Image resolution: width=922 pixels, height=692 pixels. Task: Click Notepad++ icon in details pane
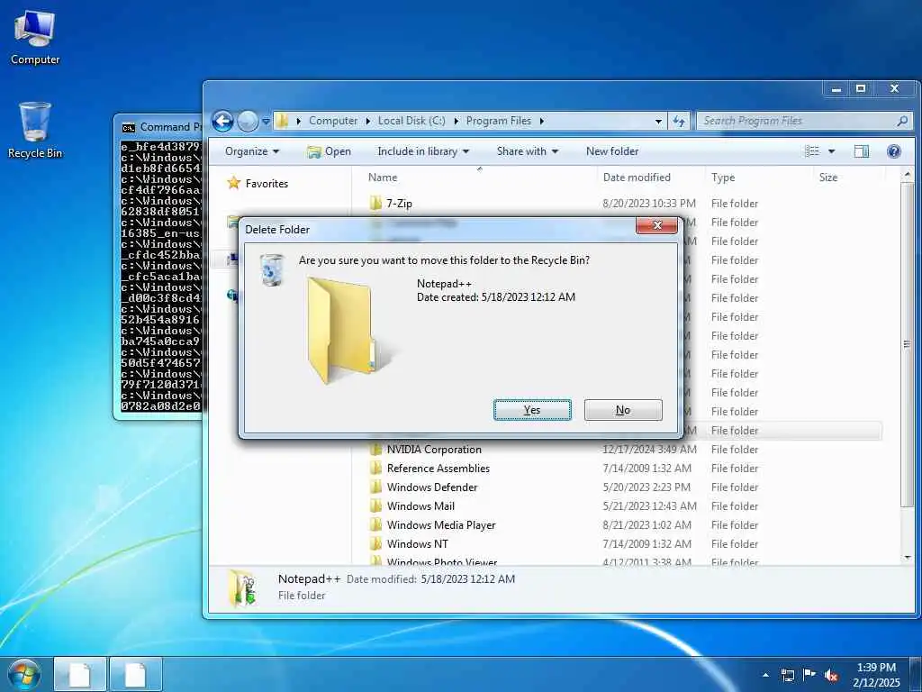tap(243, 587)
